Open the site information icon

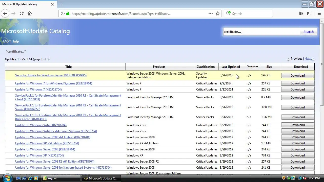point(63,14)
